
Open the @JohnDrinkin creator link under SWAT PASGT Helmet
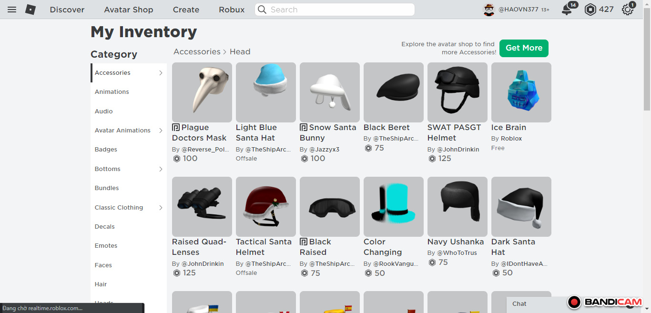point(458,150)
